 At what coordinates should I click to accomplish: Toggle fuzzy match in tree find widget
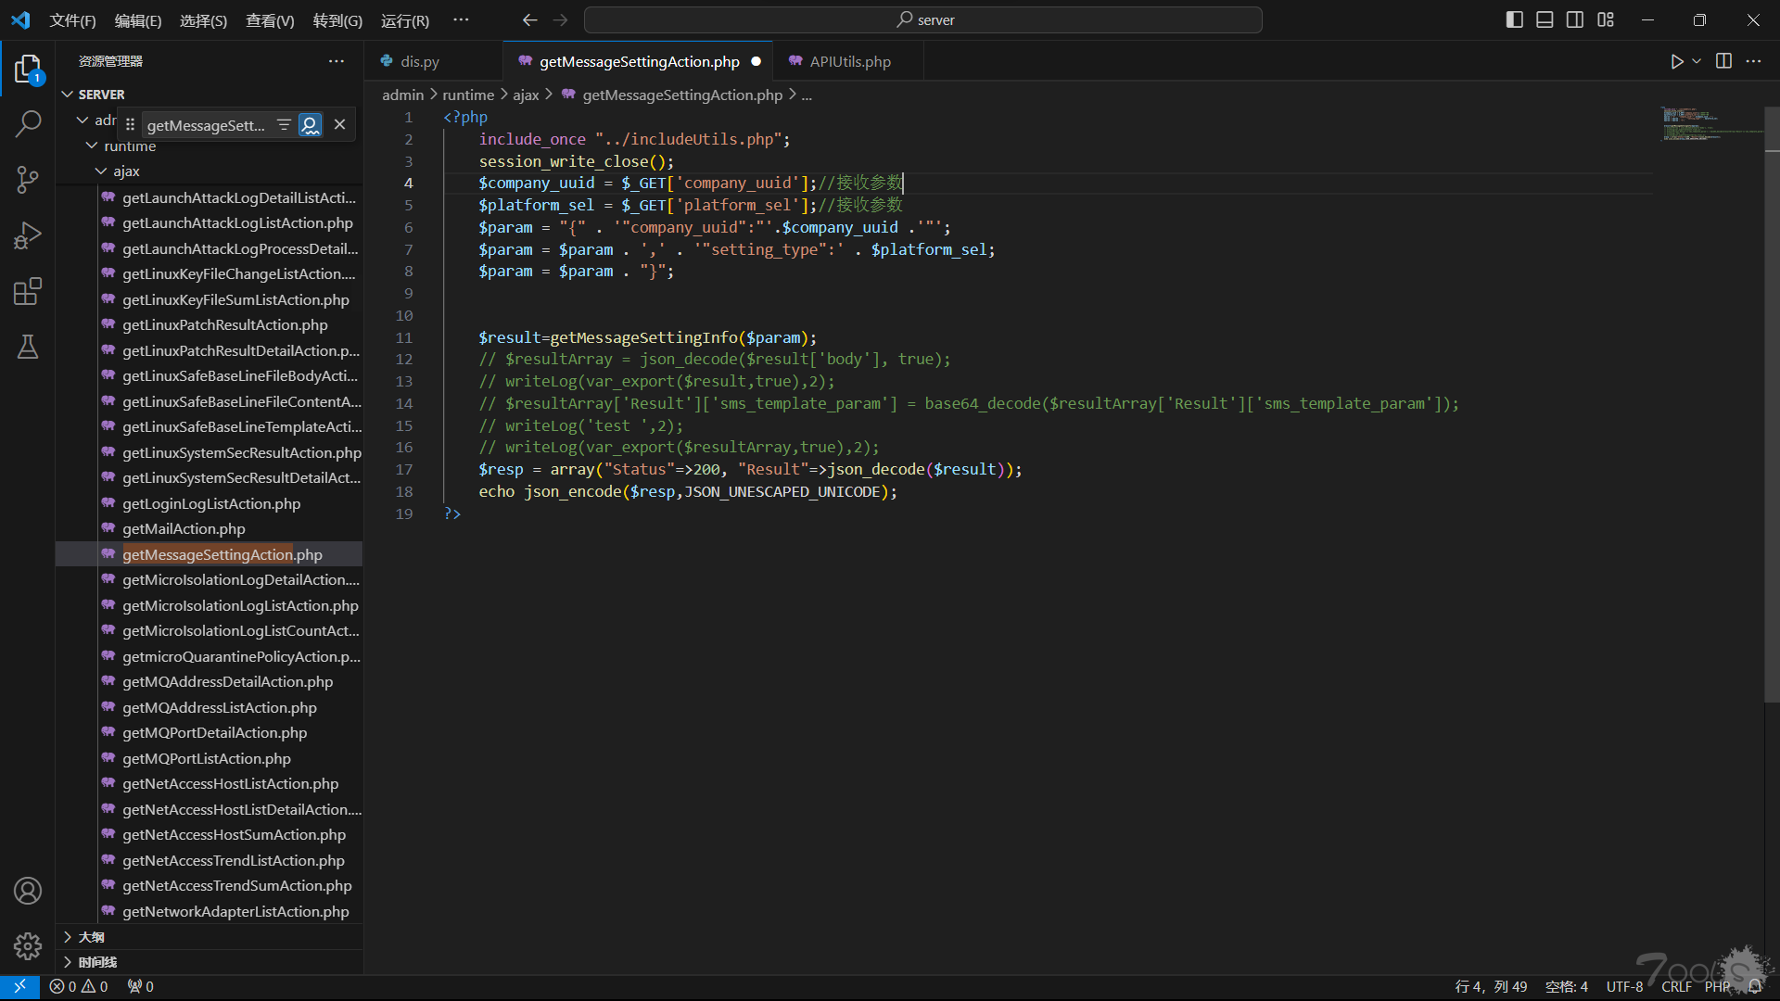click(310, 125)
